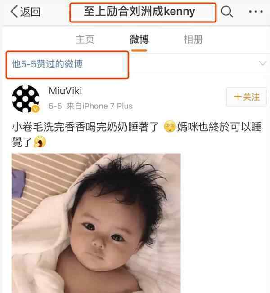Viewport: 270px width, 293px height.
Task: Tap the verified badge on the avatar
Action: click(36, 109)
